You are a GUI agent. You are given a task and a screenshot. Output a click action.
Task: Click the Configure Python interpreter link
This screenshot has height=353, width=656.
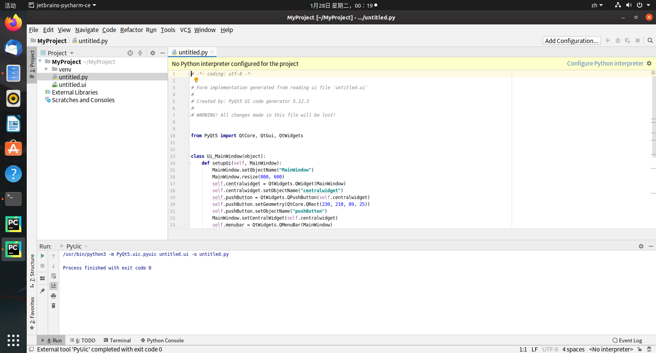coord(605,64)
